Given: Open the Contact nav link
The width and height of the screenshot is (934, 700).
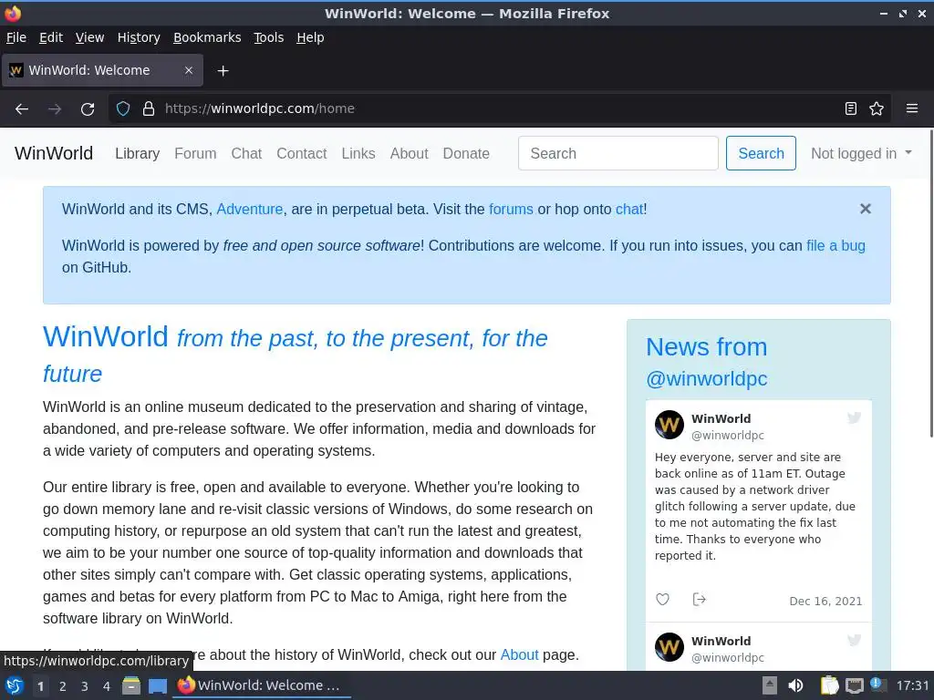Looking at the screenshot, I should point(301,153).
